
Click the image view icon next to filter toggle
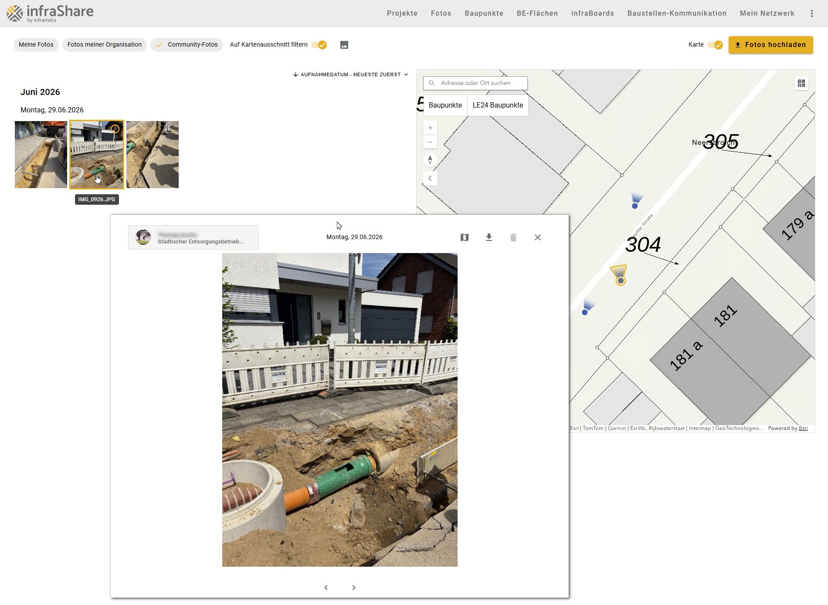click(x=344, y=45)
